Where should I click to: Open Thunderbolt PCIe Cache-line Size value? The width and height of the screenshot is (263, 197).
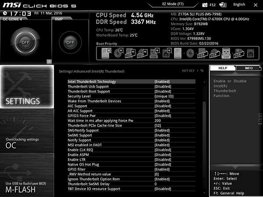(158, 126)
